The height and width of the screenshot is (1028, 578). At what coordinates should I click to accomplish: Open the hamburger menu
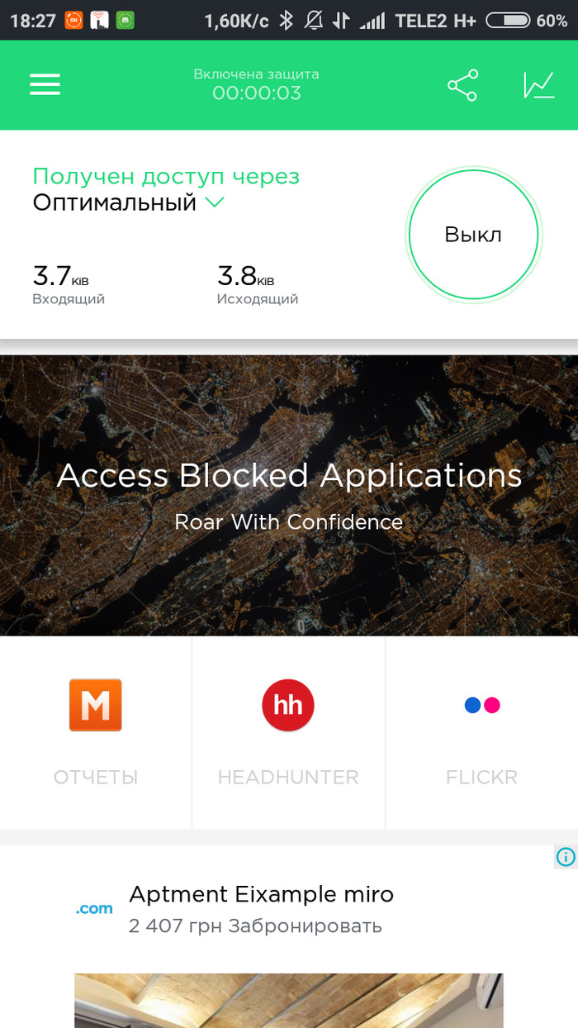click(x=45, y=85)
